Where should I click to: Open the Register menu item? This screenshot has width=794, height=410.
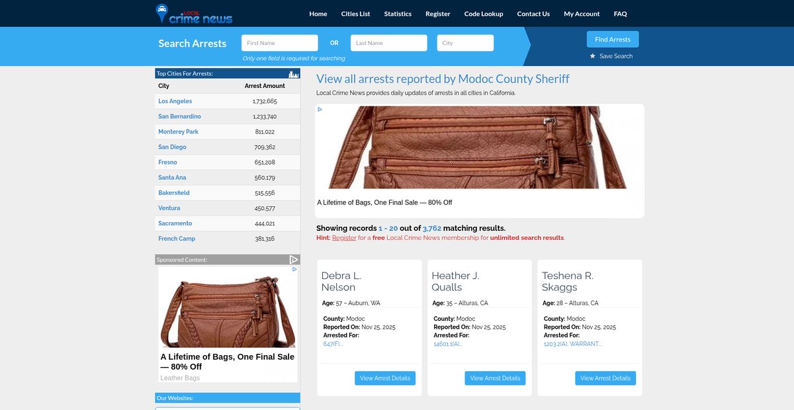438,14
